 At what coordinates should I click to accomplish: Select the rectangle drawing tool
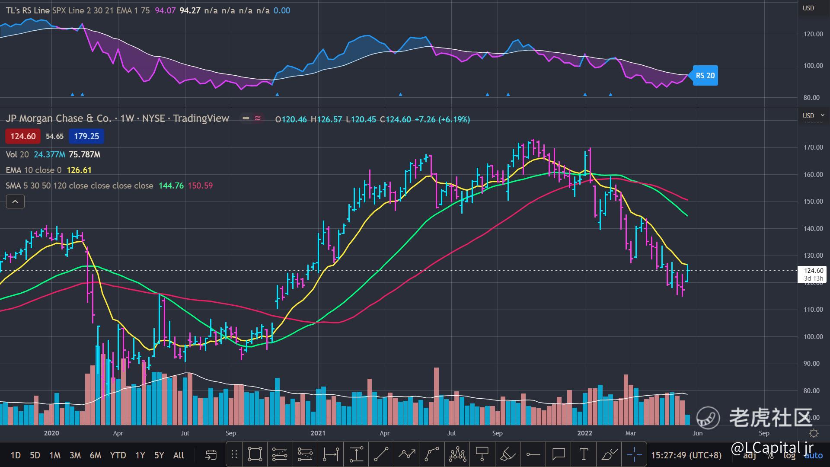(255, 454)
